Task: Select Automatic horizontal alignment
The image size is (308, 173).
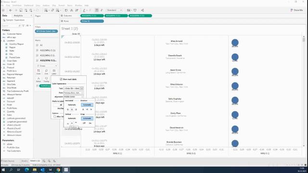Action: (72, 105)
